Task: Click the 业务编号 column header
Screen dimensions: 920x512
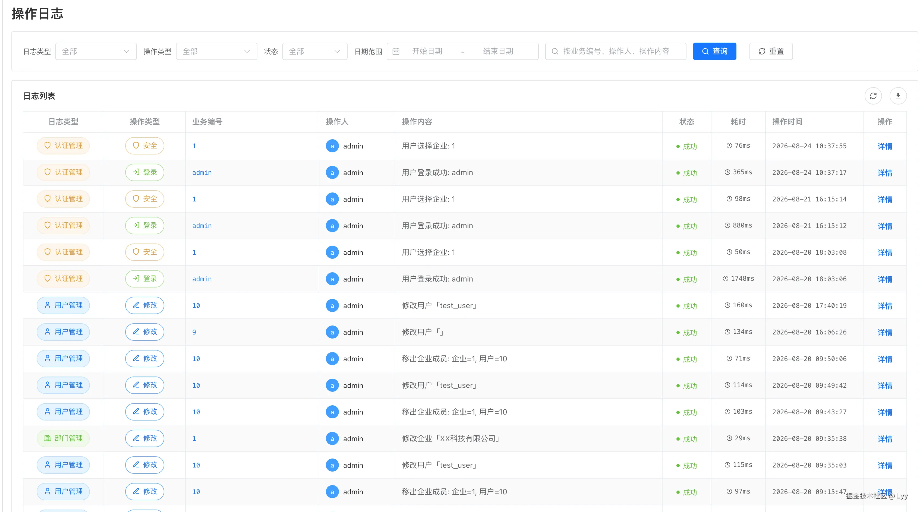Action: point(207,122)
